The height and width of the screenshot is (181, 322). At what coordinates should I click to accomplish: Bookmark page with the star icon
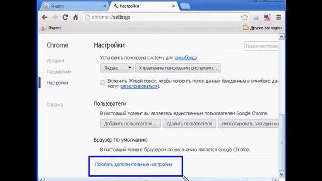pyautogui.click(x=244, y=17)
